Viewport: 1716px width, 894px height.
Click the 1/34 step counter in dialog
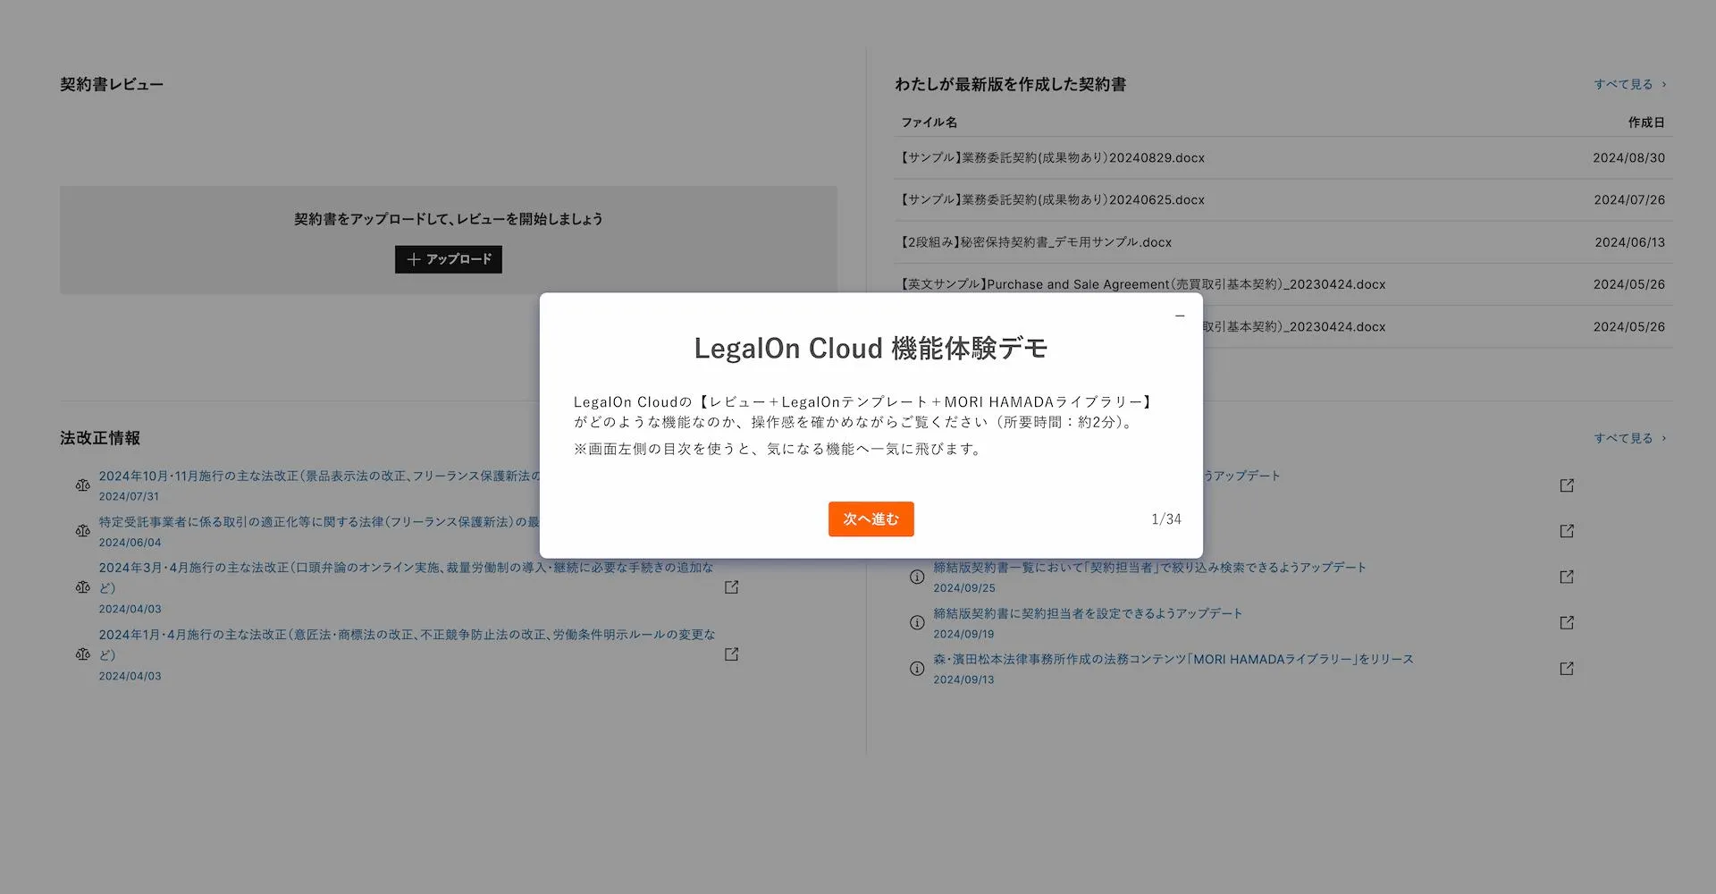(1166, 519)
